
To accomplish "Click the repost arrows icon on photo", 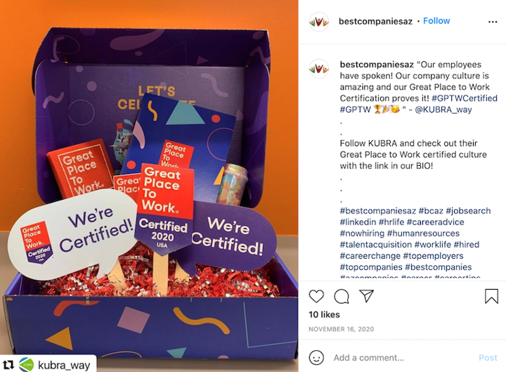I will pos(8,365).
